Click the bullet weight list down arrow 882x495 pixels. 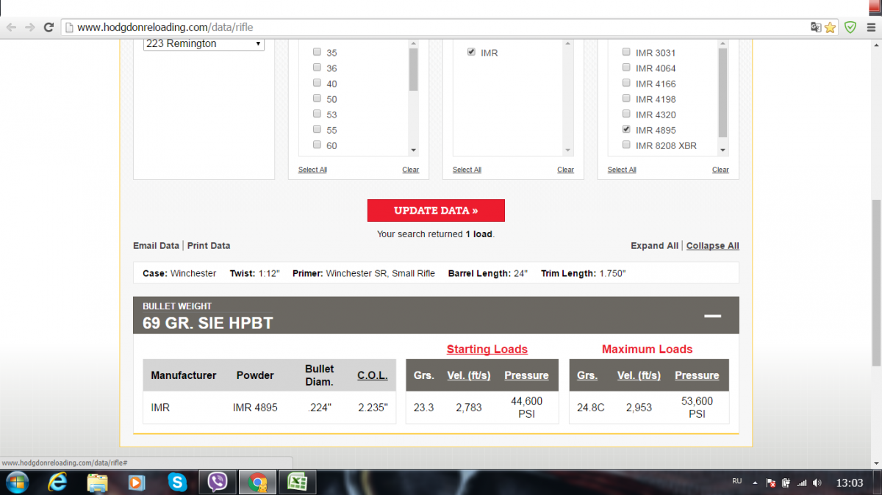[x=413, y=150]
